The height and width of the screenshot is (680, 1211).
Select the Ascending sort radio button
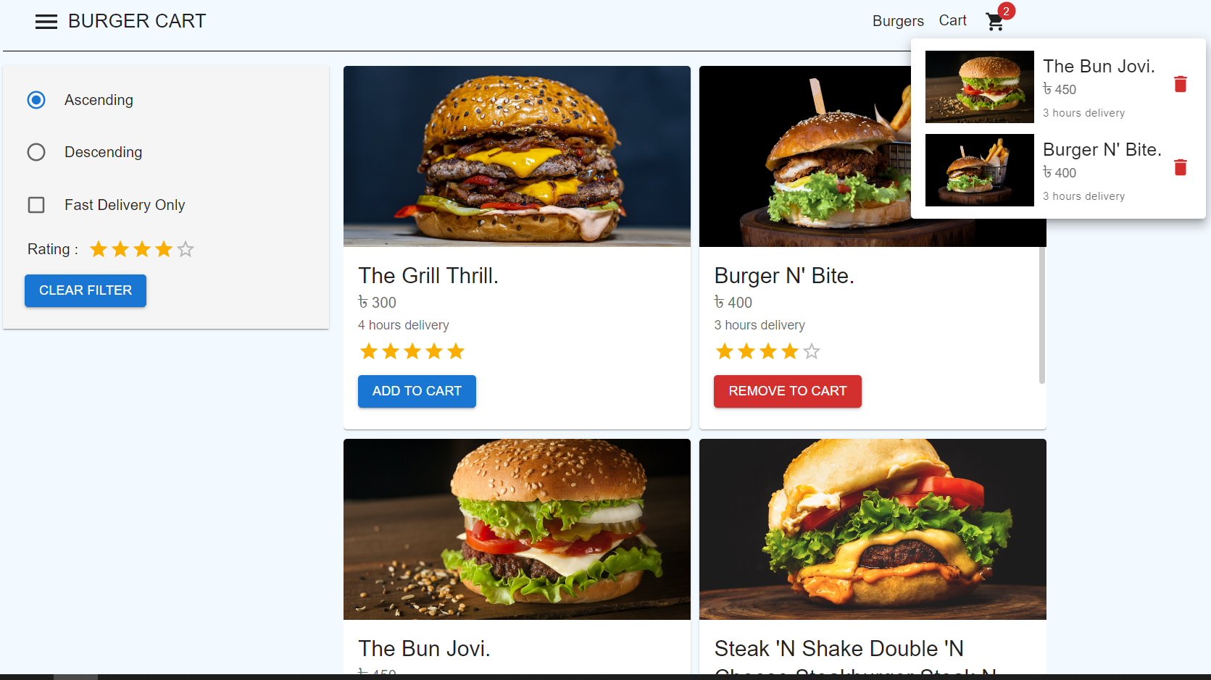36,100
